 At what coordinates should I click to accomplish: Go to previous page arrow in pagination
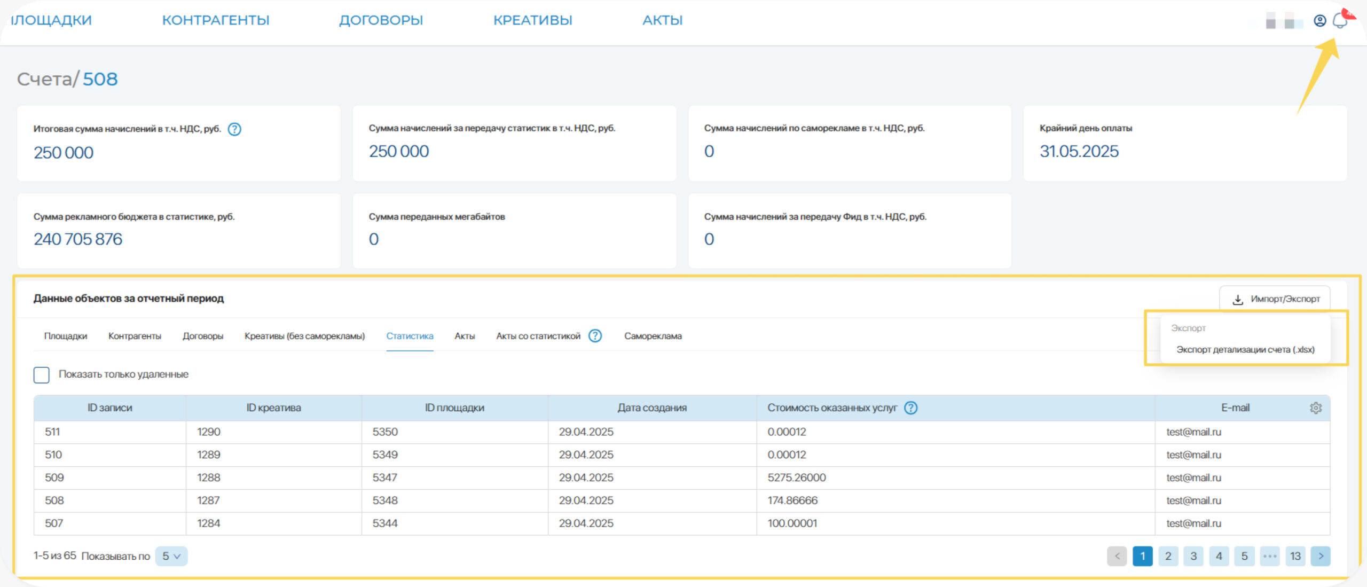click(1117, 556)
